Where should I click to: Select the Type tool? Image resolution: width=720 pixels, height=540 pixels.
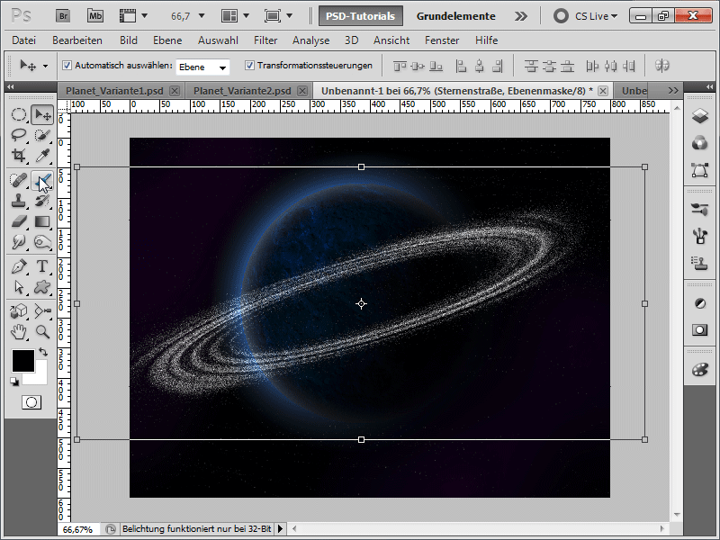coord(42,266)
